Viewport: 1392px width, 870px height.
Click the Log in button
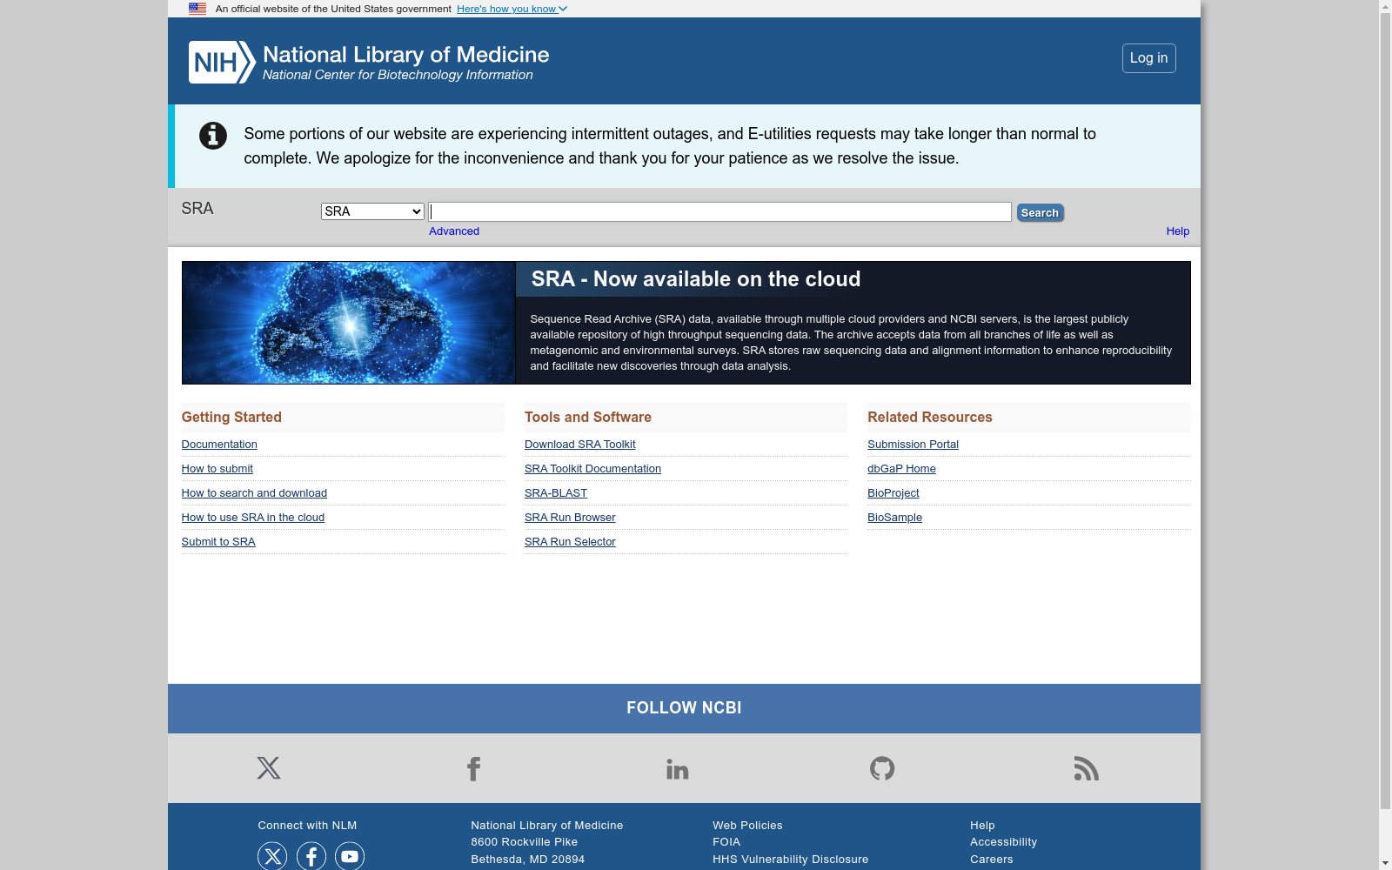coord(1148,58)
